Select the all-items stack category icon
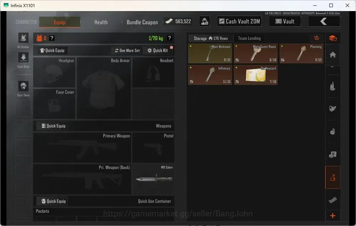356x226 pixels. coord(333,38)
